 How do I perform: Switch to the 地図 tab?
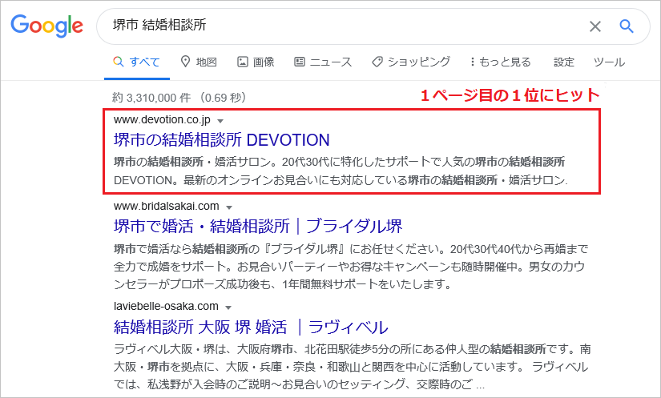(x=199, y=62)
